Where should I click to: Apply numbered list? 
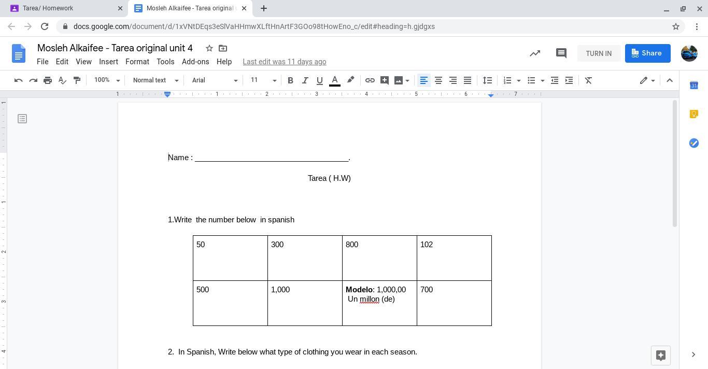(x=507, y=80)
